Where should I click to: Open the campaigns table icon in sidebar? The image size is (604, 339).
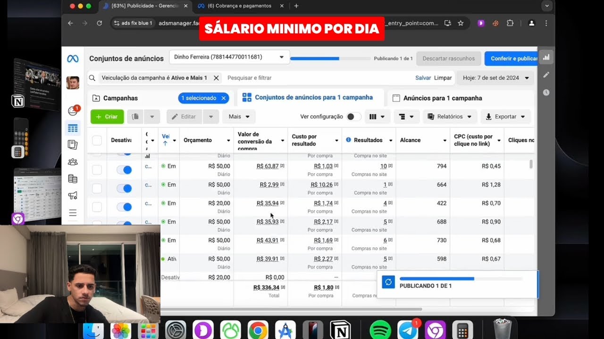(73, 128)
